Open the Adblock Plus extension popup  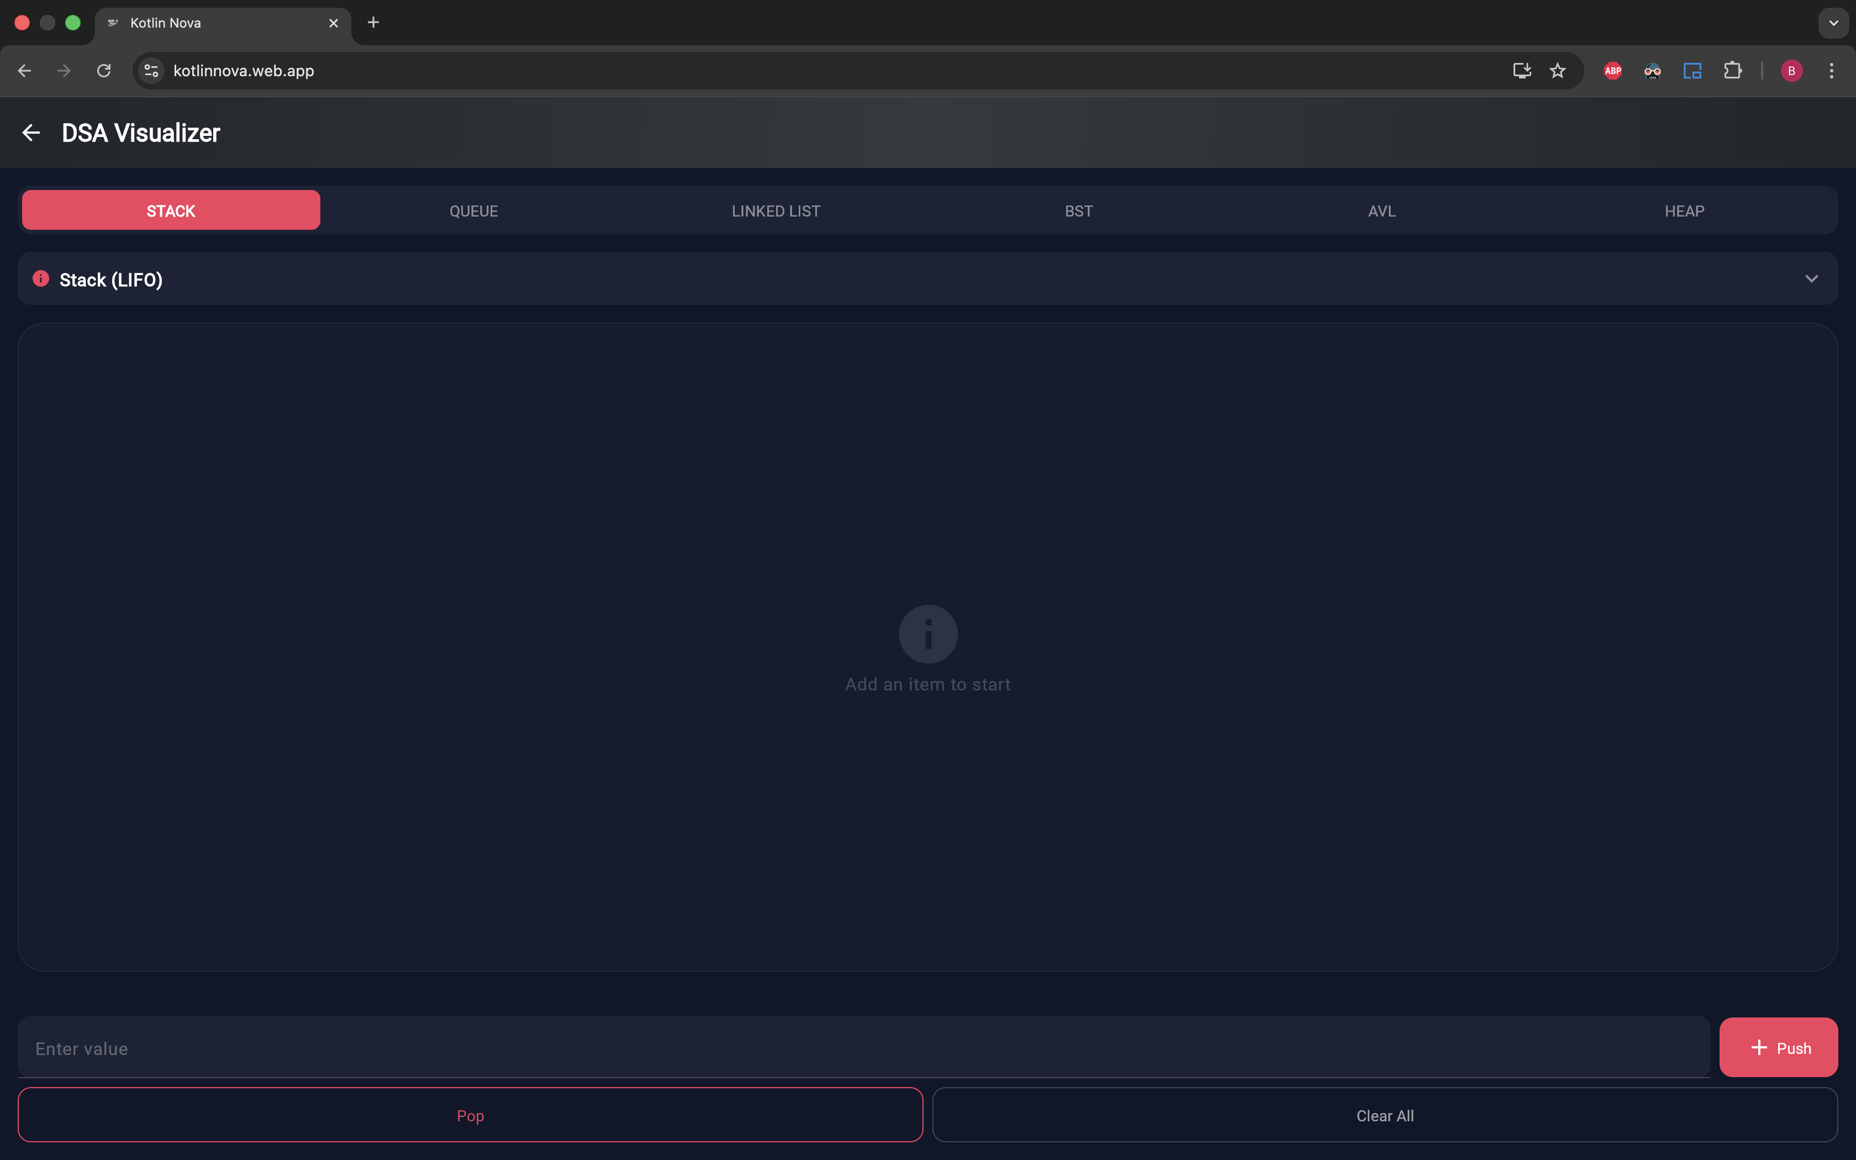tap(1612, 70)
